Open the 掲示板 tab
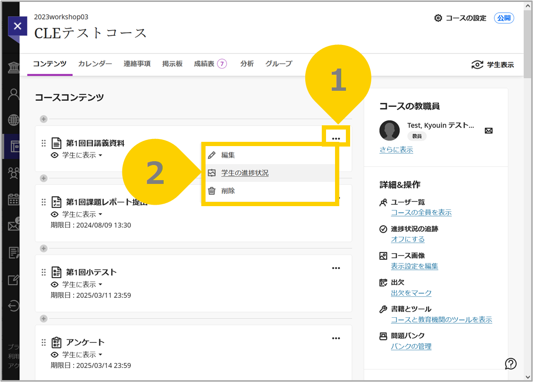 coord(172,64)
